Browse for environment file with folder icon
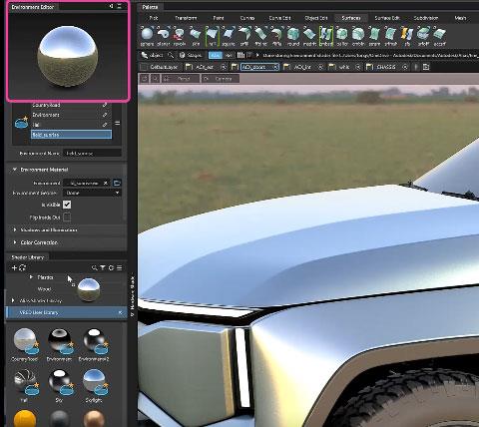The width and height of the screenshot is (479, 427). click(x=117, y=183)
